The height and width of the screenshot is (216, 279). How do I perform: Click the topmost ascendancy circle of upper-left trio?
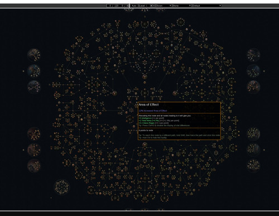coord(34,55)
